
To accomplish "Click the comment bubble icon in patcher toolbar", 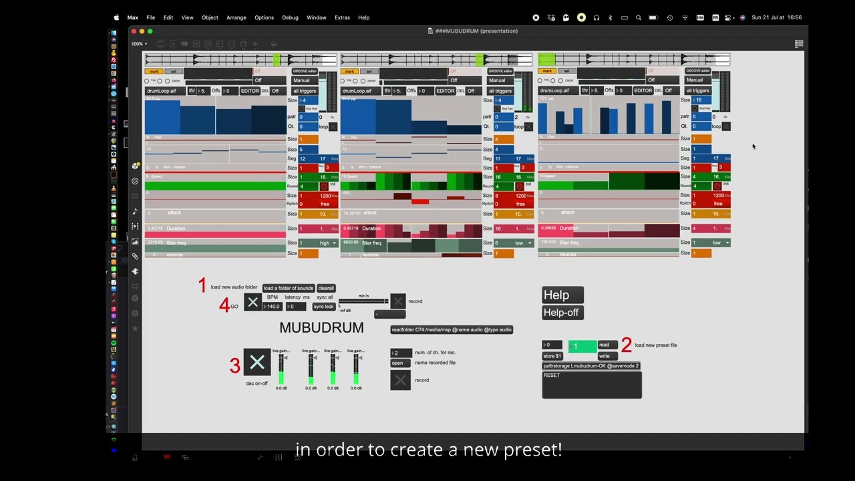I will pyautogui.click(x=184, y=44).
